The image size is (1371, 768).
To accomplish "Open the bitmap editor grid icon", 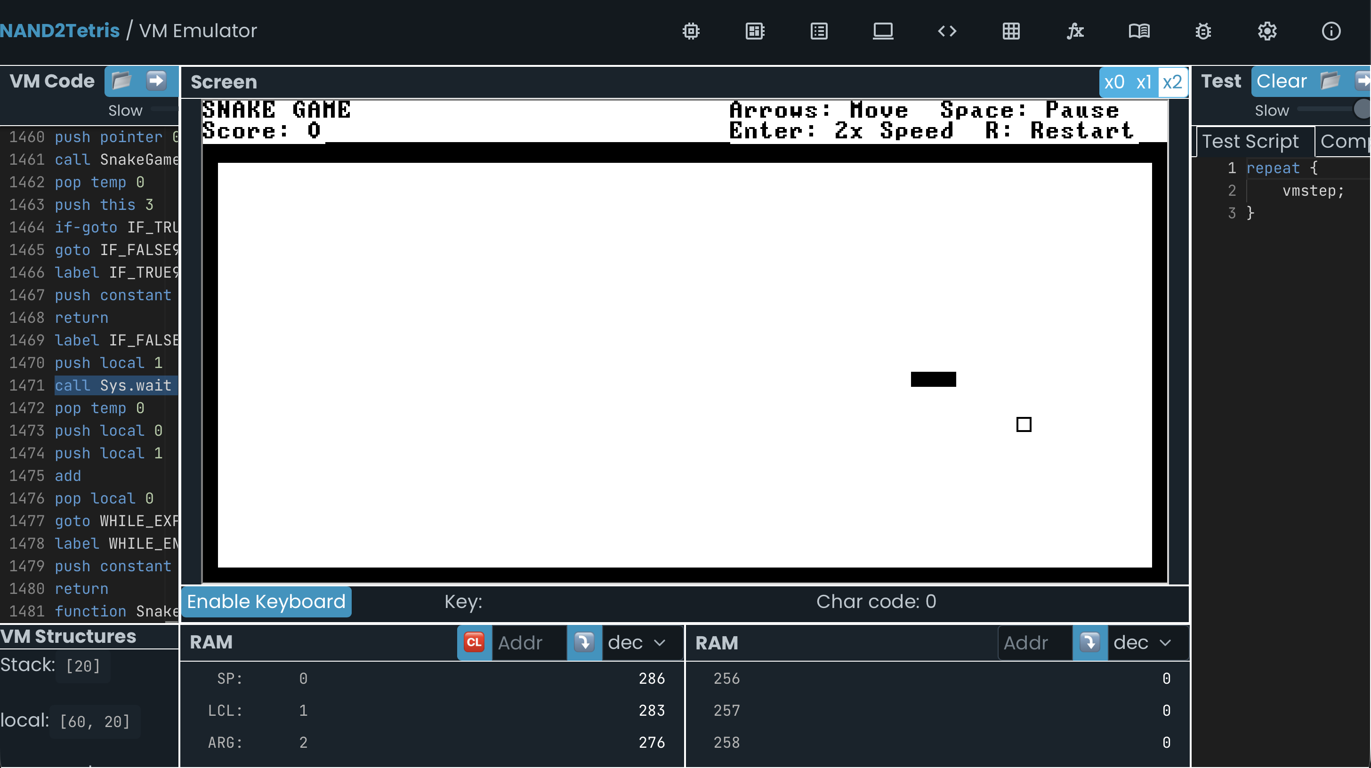I will pos(1011,31).
